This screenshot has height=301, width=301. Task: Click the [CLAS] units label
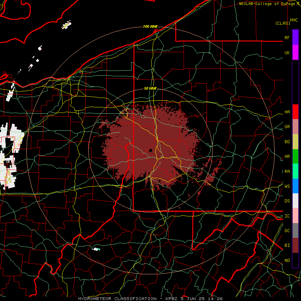283,23
